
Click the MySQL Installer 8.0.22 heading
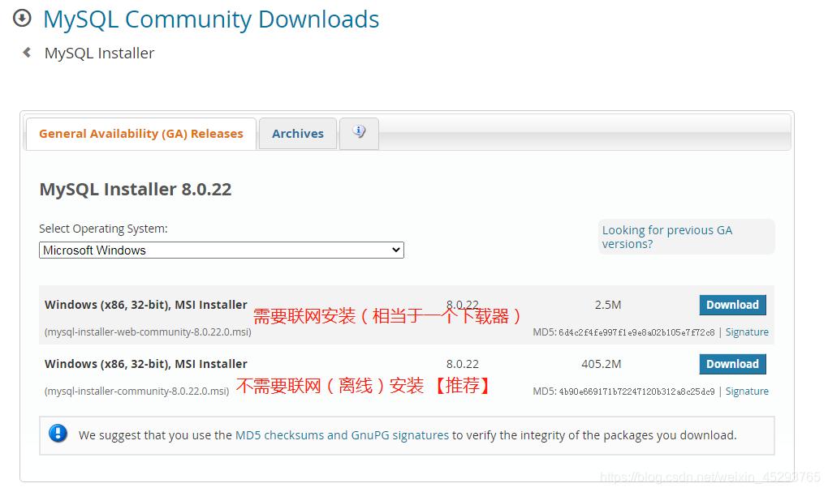[136, 190]
